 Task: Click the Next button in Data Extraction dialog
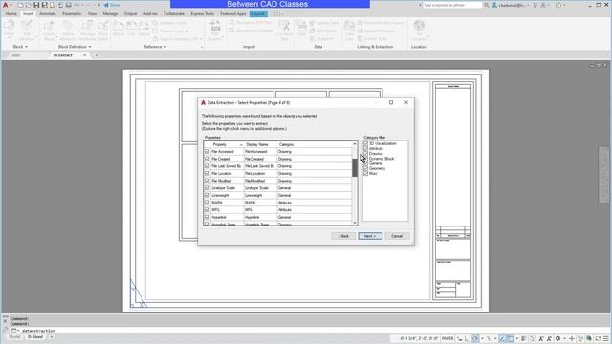370,236
